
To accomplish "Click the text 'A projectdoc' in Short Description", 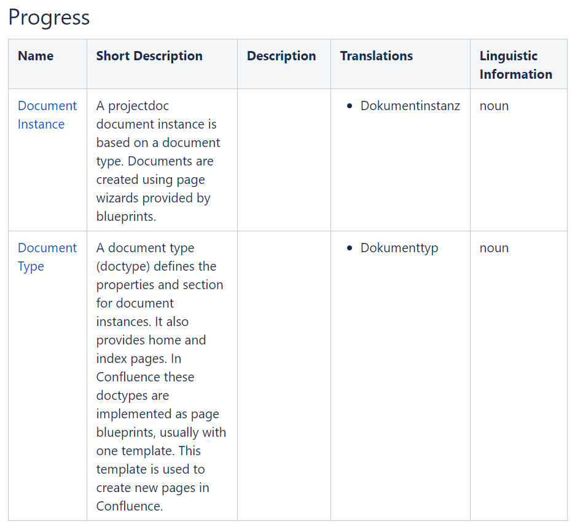I will (132, 106).
